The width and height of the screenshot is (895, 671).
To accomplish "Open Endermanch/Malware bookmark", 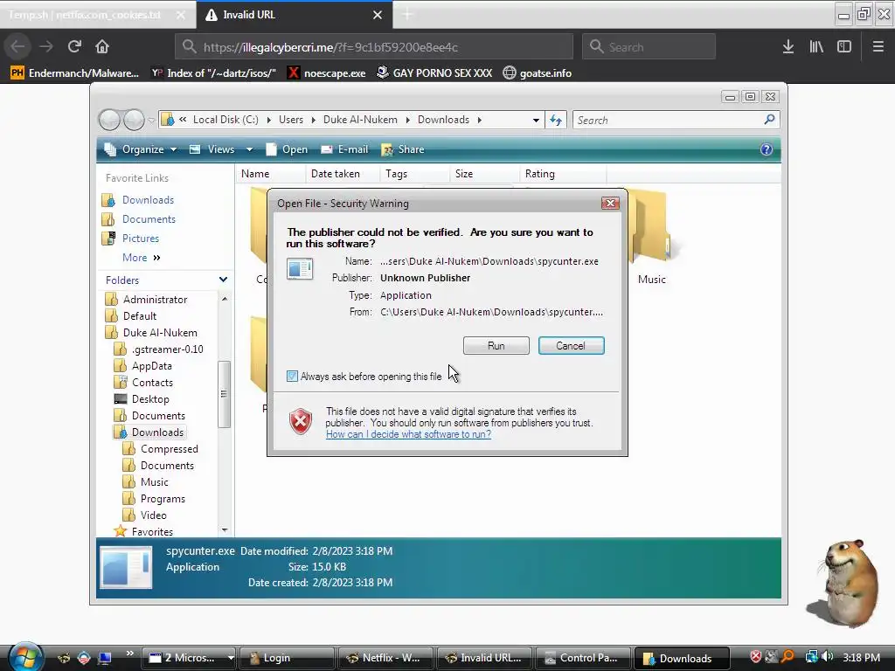I will 75,73.
